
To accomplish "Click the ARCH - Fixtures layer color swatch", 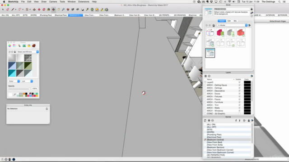I will coord(247,96).
